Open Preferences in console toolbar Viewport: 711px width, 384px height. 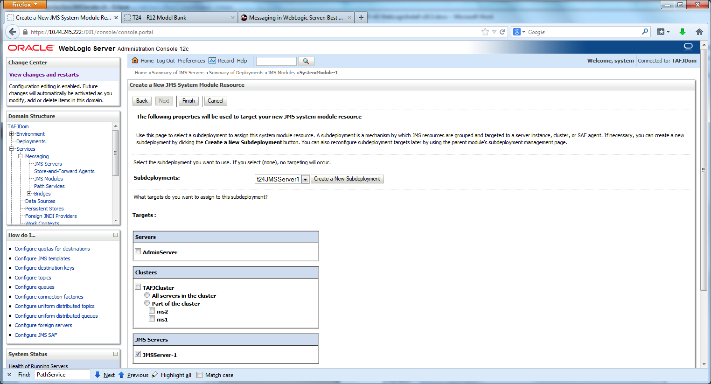191,61
